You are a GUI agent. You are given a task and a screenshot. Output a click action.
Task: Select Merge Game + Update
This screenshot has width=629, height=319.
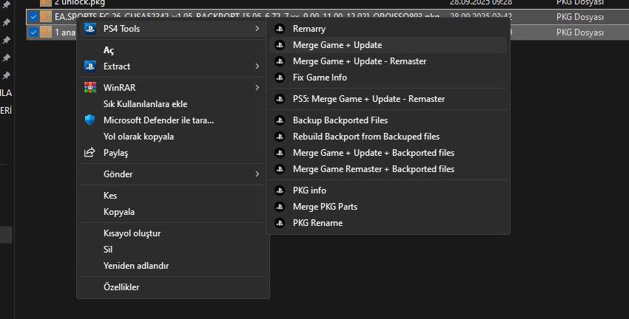click(x=337, y=45)
